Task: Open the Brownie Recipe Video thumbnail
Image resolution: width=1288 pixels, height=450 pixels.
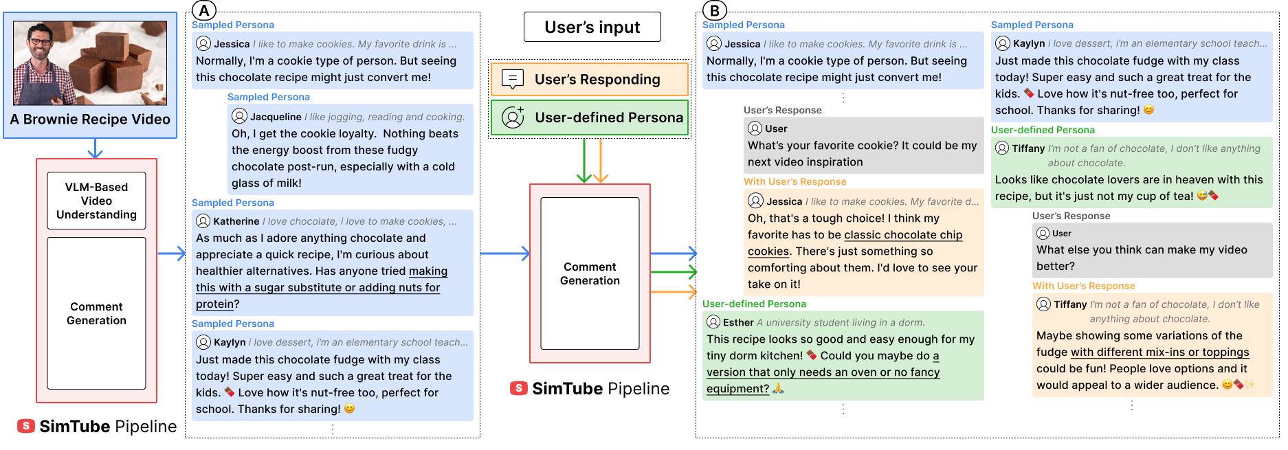Action: (90, 63)
